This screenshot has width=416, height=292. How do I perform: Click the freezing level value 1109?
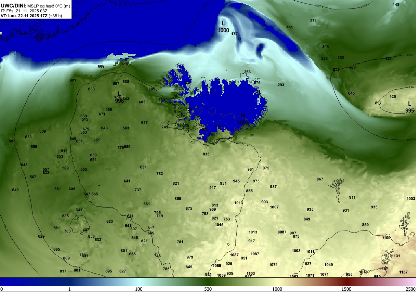click(x=386, y=238)
